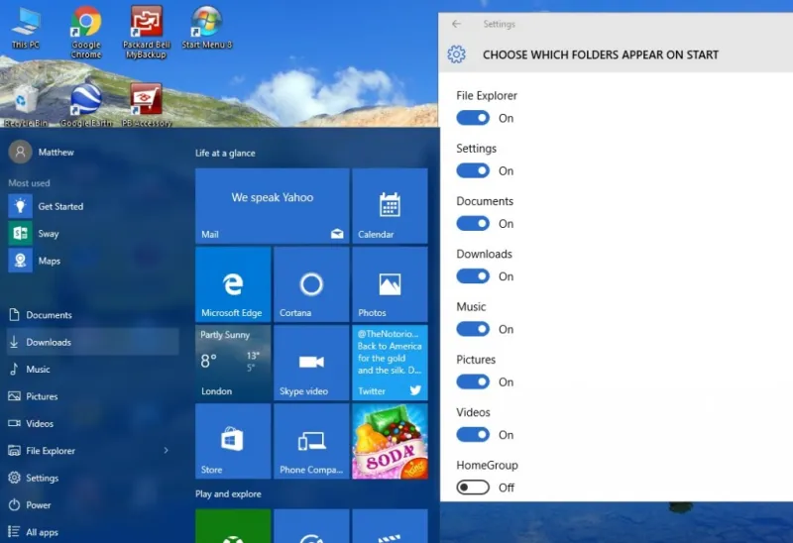Open the Mail live tile

(272, 206)
